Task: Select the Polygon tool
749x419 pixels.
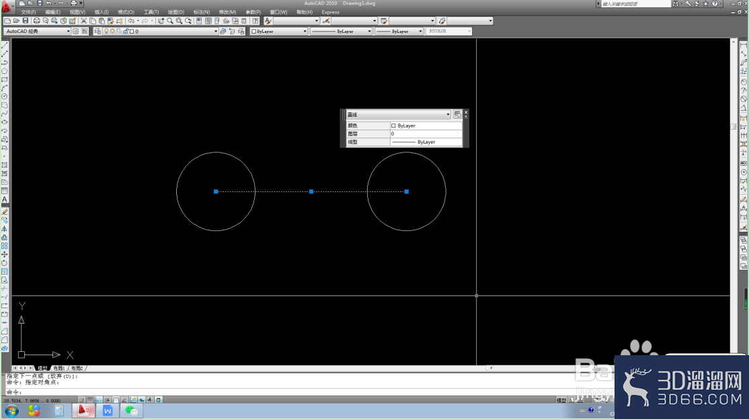Action: coord(5,72)
